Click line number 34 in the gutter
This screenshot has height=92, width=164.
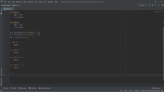(4, 75)
